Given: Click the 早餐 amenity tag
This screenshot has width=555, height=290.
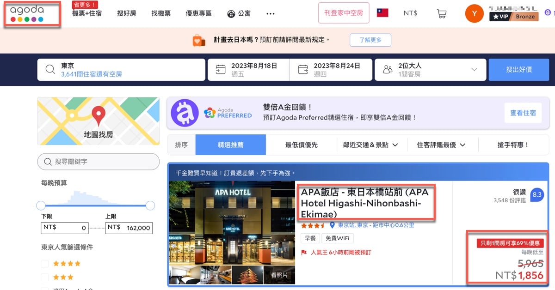Looking at the screenshot, I should (x=310, y=238).
